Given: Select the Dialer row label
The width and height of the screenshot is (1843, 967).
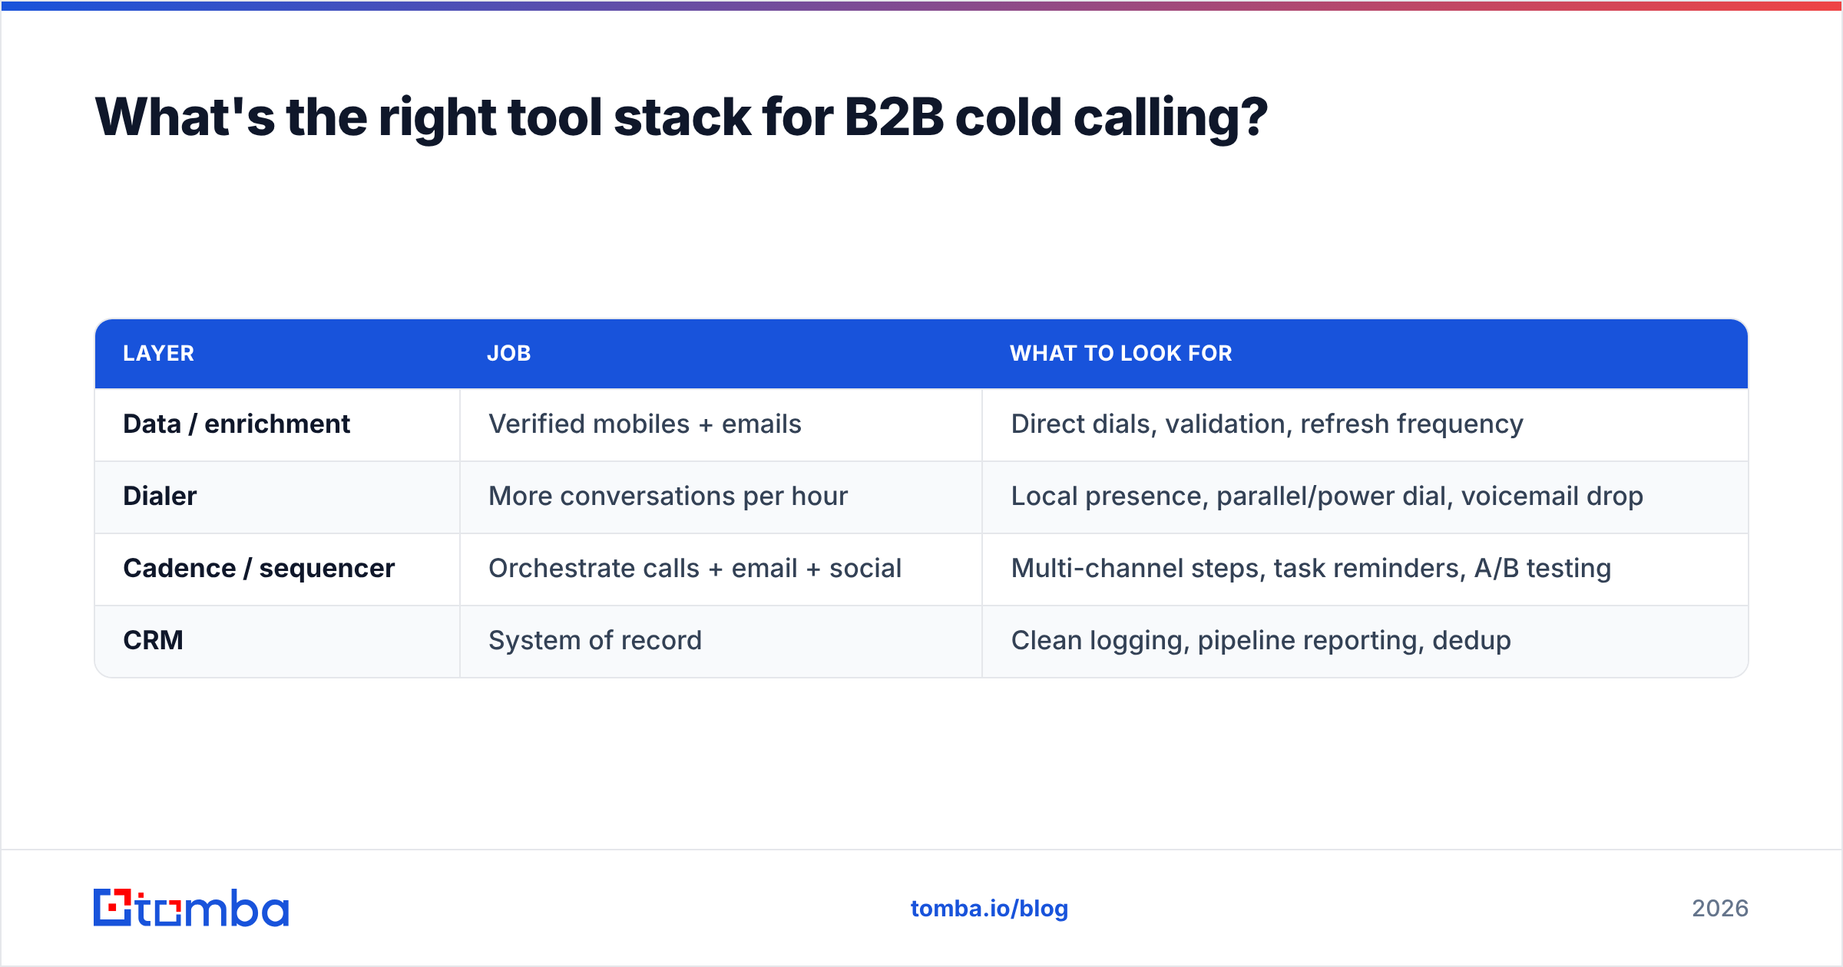Looking at the screenshot, I should 160,496.
